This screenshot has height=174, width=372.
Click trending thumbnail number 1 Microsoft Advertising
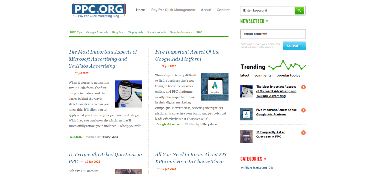tap(246, 91)
